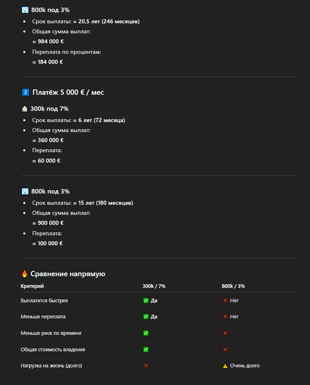310x385 pixels.
Task: Click the fire emoji beside Сравнение напрямую
Action: coord(24,274)
